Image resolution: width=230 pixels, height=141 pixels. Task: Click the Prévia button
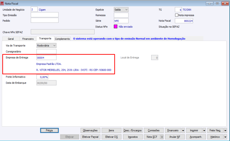[49, 130]
